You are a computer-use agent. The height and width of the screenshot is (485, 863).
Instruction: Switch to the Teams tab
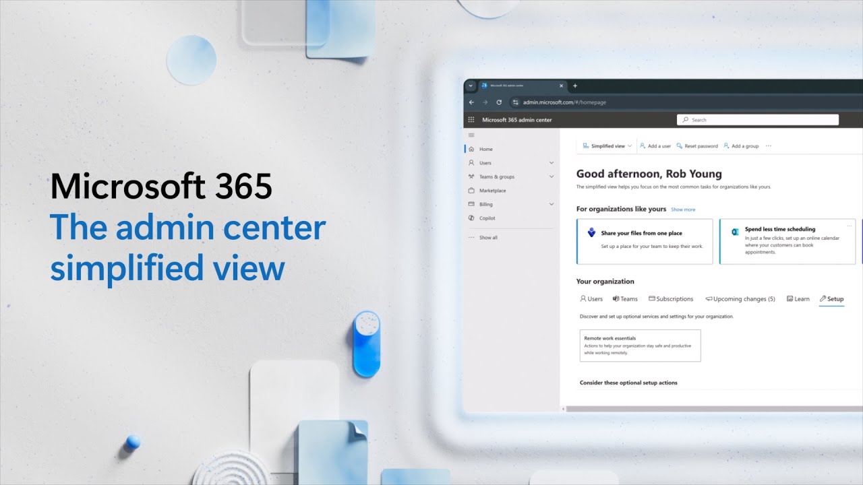click(x=625, y=299)
